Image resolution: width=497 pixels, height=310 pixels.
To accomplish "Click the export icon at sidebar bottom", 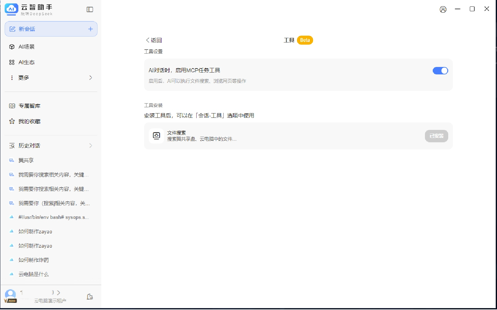I will point(90,297).
